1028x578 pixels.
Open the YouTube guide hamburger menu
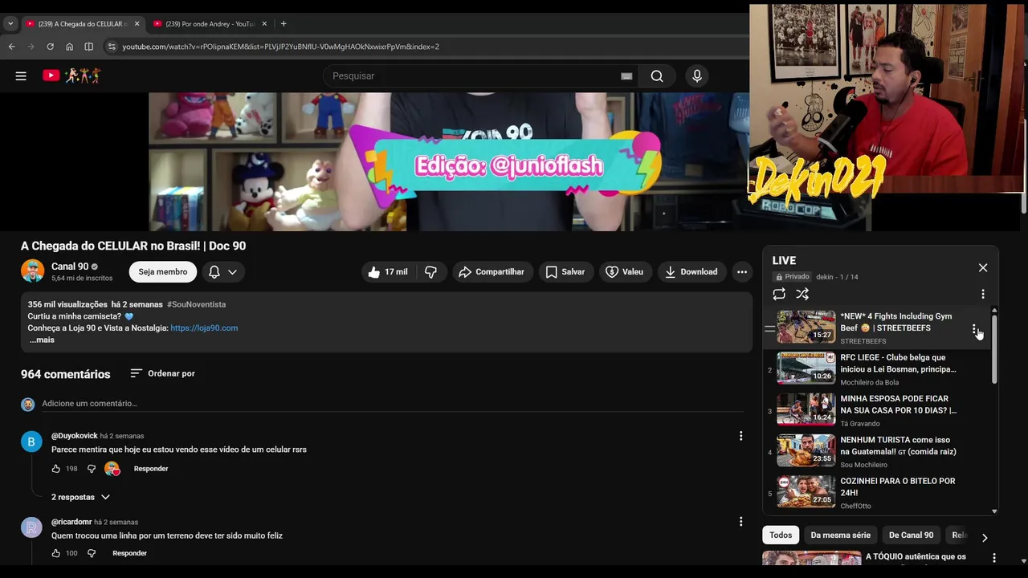[x=21, y=75]
